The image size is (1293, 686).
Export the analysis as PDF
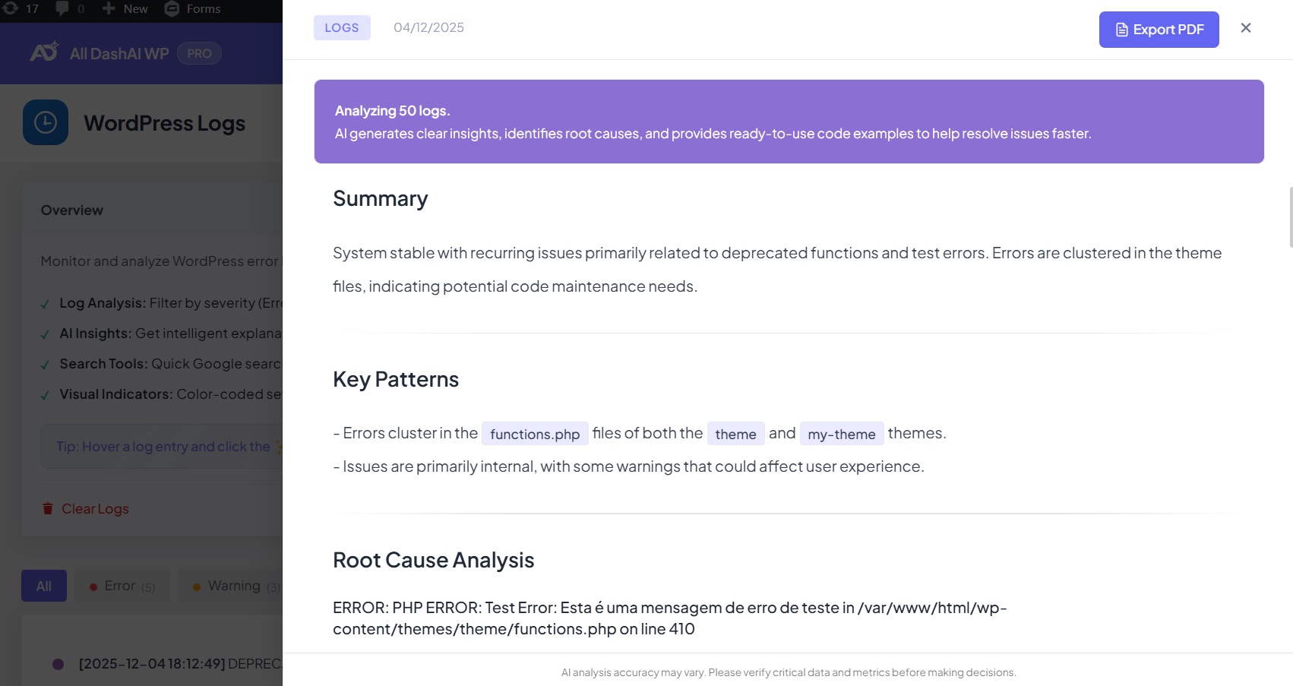pos(1159,30)
